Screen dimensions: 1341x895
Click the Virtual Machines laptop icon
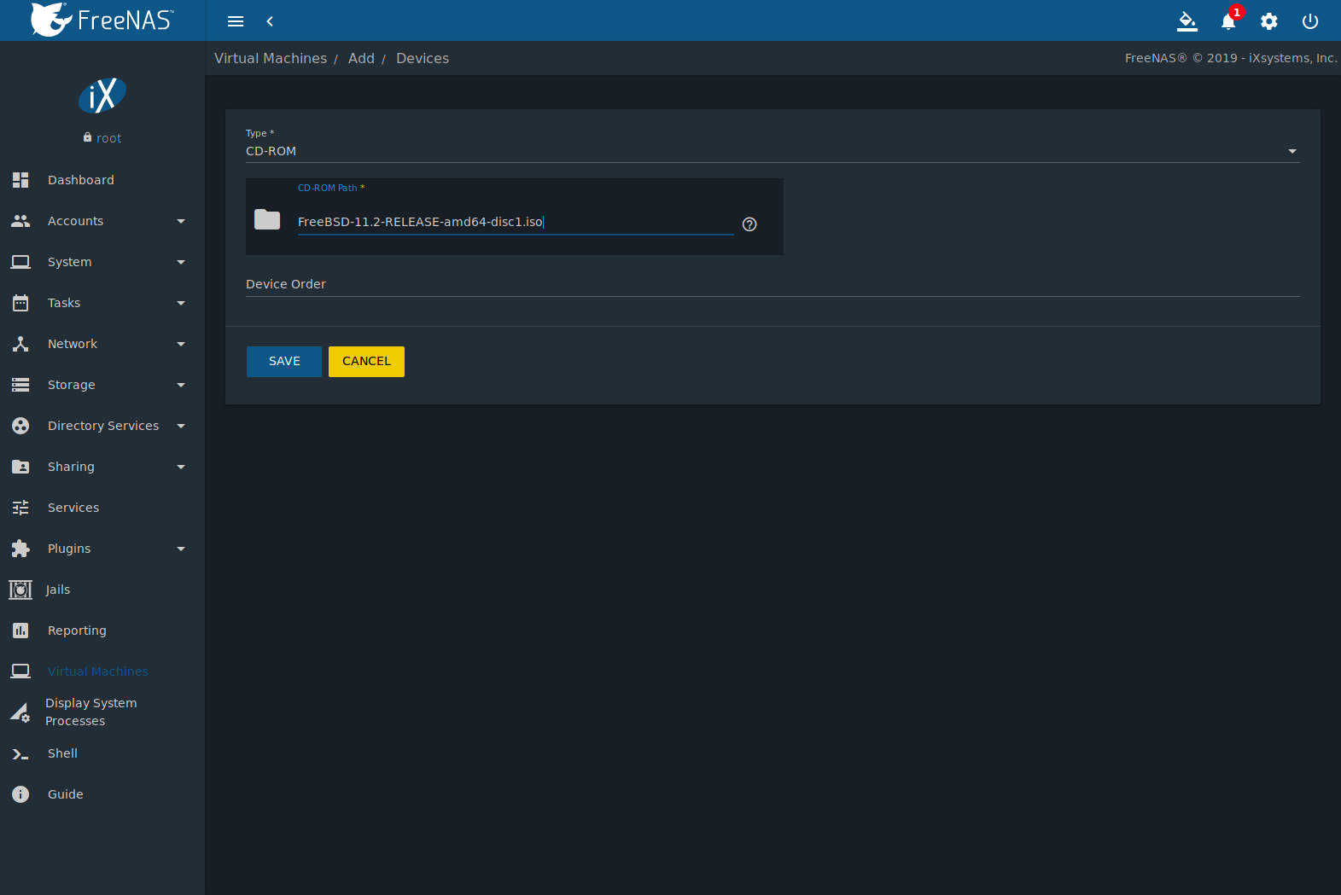coord(20,671)
